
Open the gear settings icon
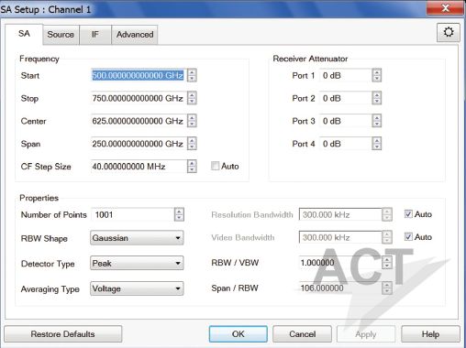448,32
